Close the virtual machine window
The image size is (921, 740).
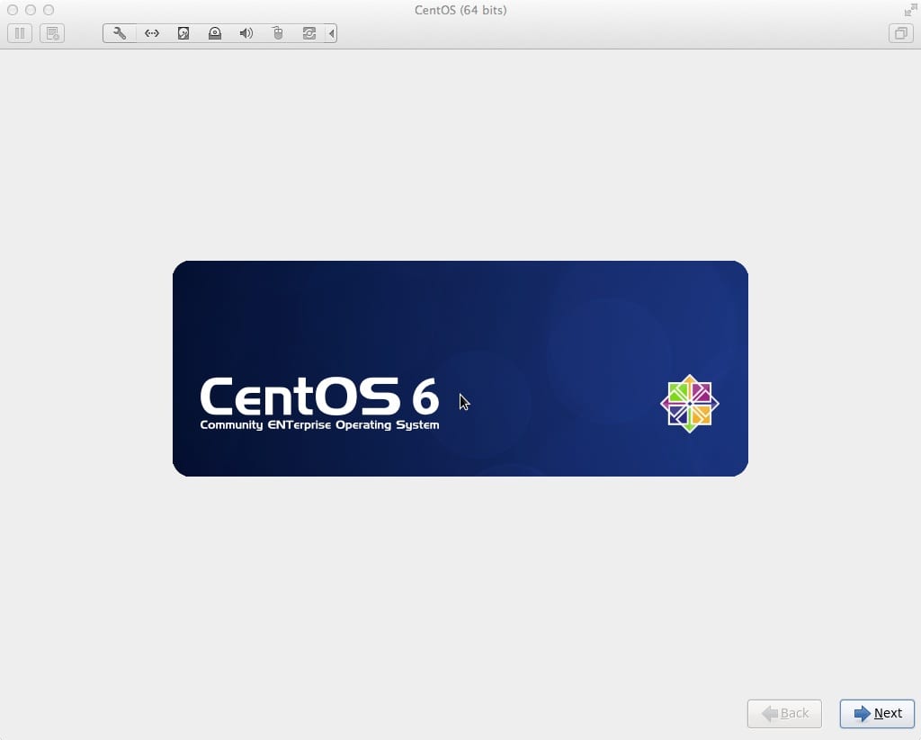pyautogui.click(x=13, y=10)
